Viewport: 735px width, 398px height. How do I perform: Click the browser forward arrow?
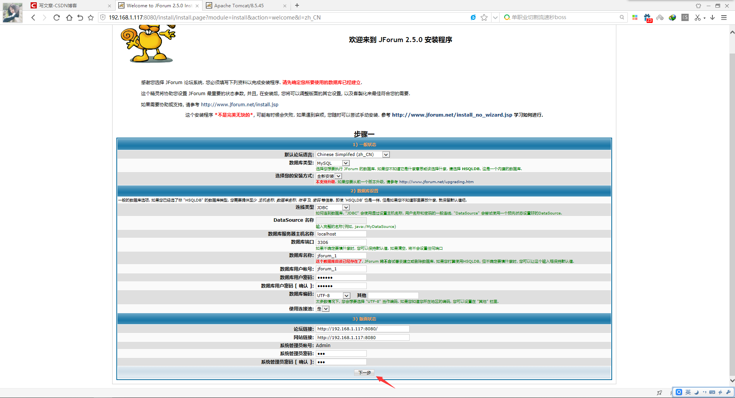pos(44,18)
